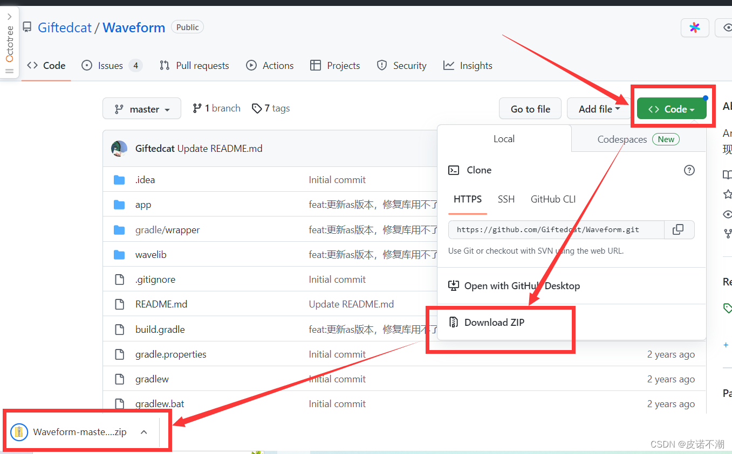Click the Insights graph icon
The height and width of the screenshot is (454, 732).
pos(448,66)
